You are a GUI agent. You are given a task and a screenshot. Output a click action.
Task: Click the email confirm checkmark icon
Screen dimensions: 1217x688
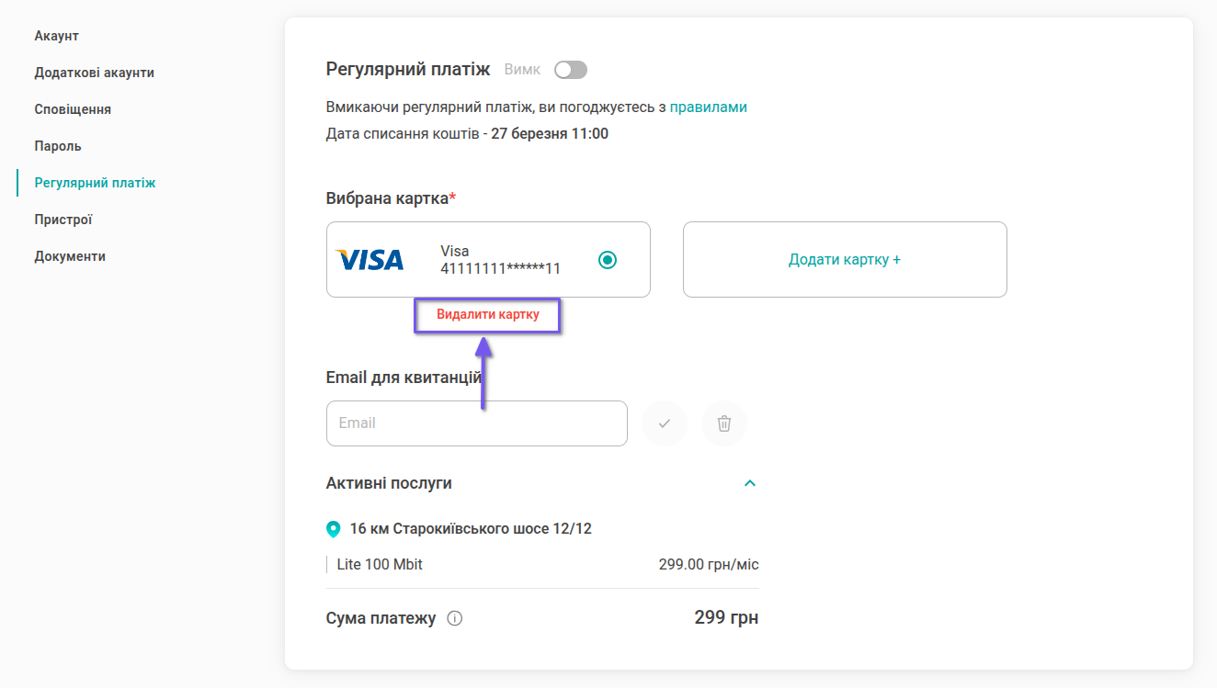point(665,423)
